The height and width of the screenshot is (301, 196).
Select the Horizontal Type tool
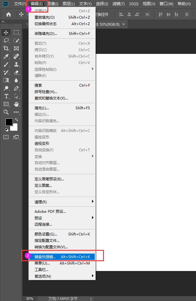coord(6,96)
